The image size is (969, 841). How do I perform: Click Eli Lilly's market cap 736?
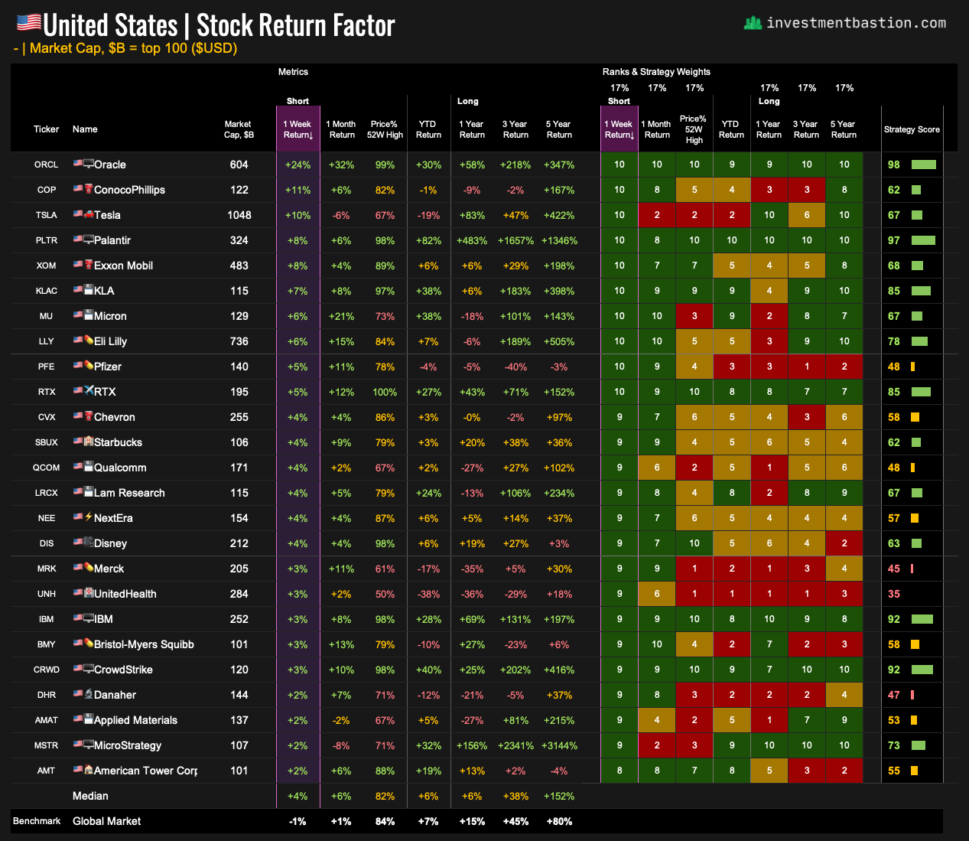(x=239, y=341)
